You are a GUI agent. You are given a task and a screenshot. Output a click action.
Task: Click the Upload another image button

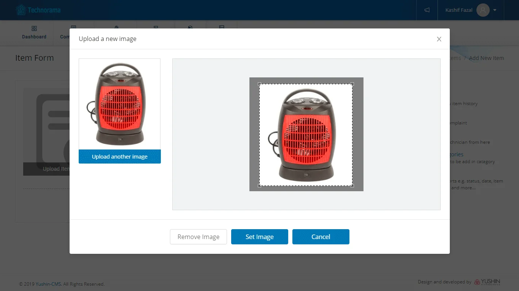click(x=119, y=157)
